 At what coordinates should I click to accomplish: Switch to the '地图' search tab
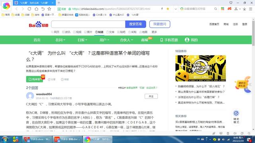[143, 32]
